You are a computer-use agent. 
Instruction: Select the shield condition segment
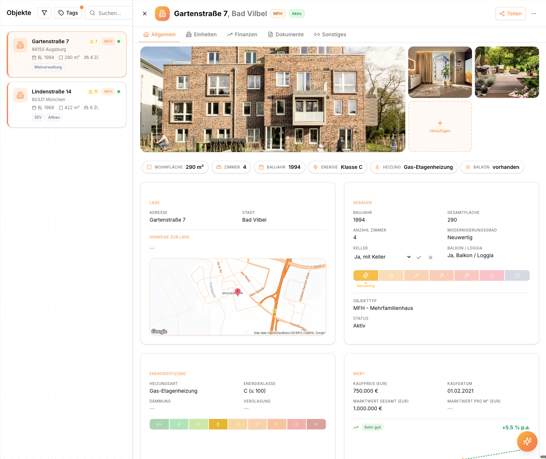pos(391,275)
